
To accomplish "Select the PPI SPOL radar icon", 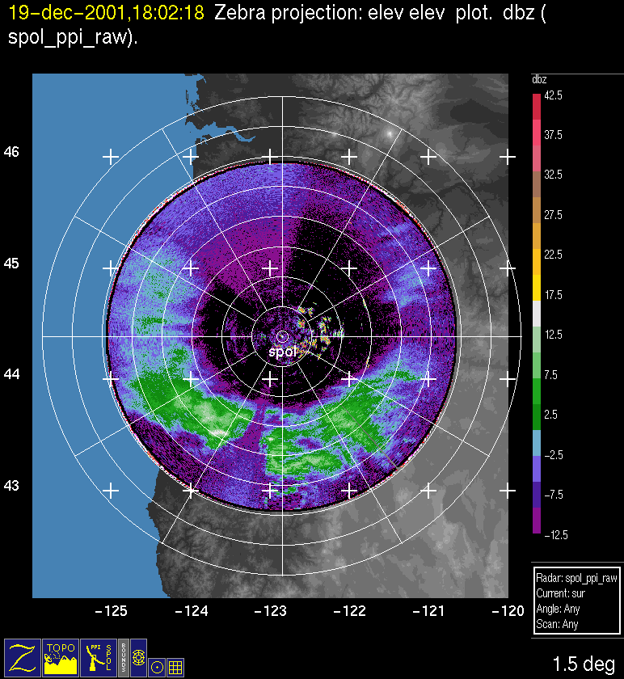I will tap(99, 656).
